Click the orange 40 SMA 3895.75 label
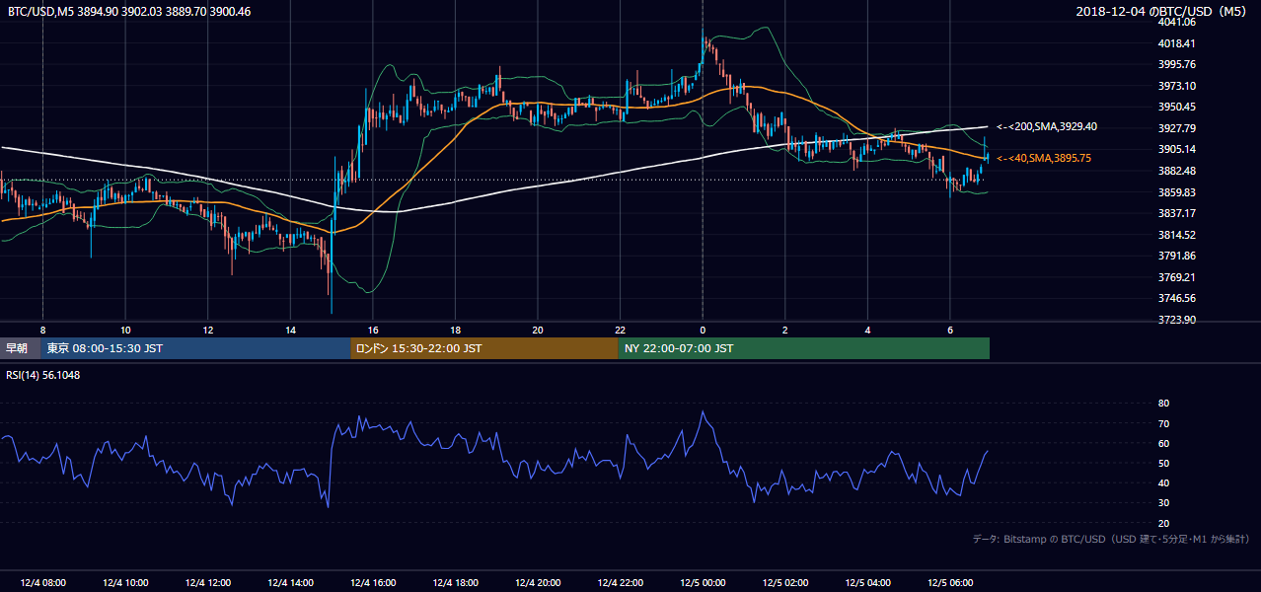The width and height of the screenshot is (1261, 592). tap(1043, 158)
